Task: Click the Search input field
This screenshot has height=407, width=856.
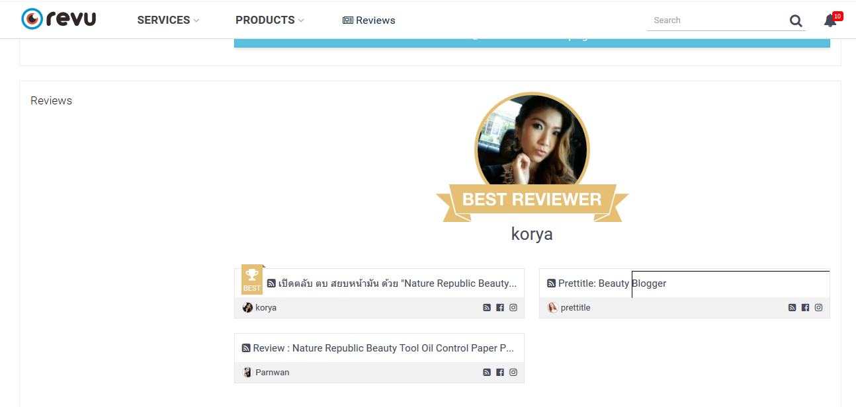Action: [x=717, y=20]
